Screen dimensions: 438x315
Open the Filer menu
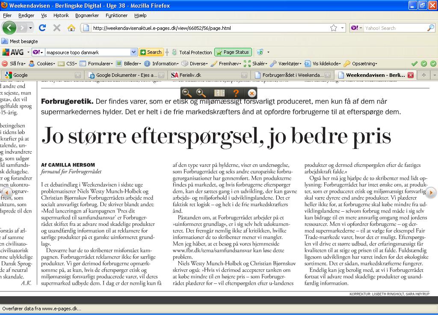coord(7,15)
